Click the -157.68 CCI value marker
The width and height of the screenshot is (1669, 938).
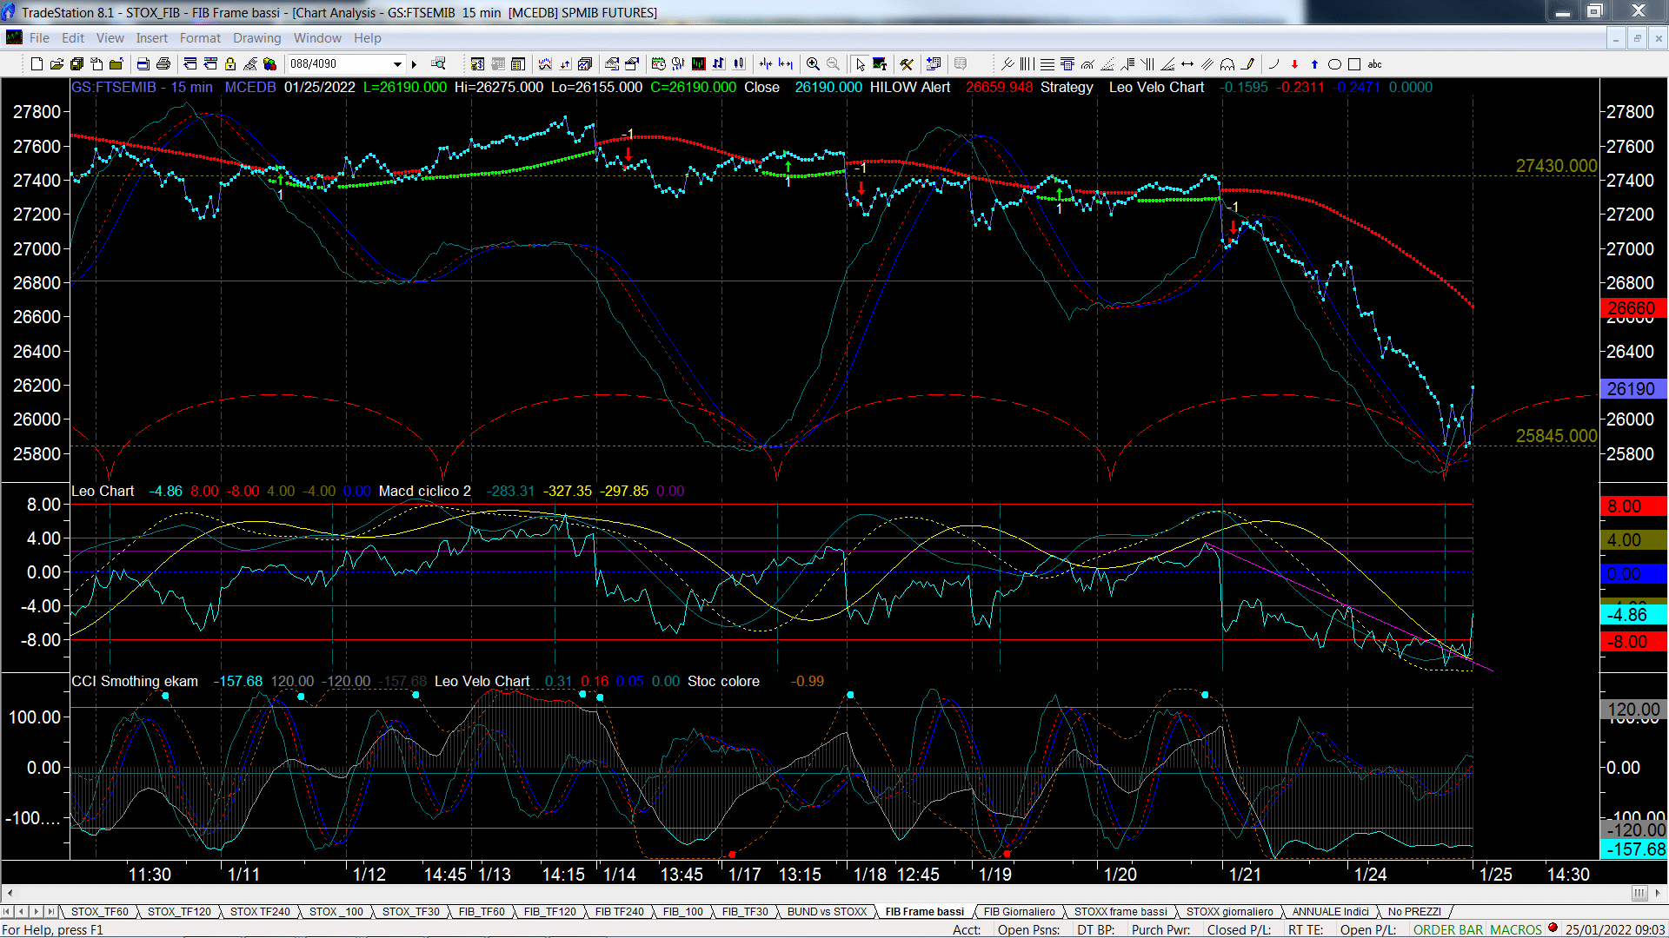[1632, 849]
